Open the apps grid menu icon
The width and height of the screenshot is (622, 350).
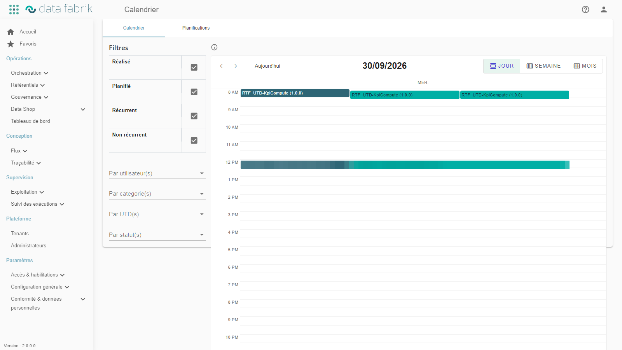pyautogui.click(x=14, y=9)
